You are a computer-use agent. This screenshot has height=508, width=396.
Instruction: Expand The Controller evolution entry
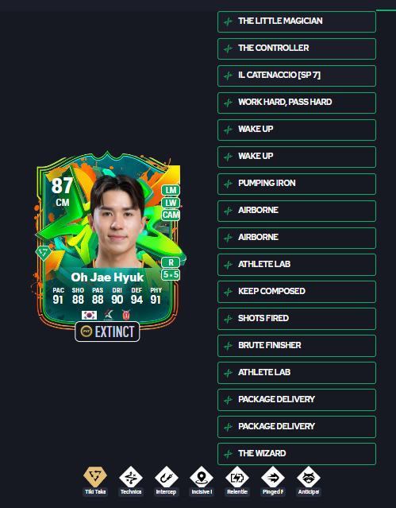297,48
